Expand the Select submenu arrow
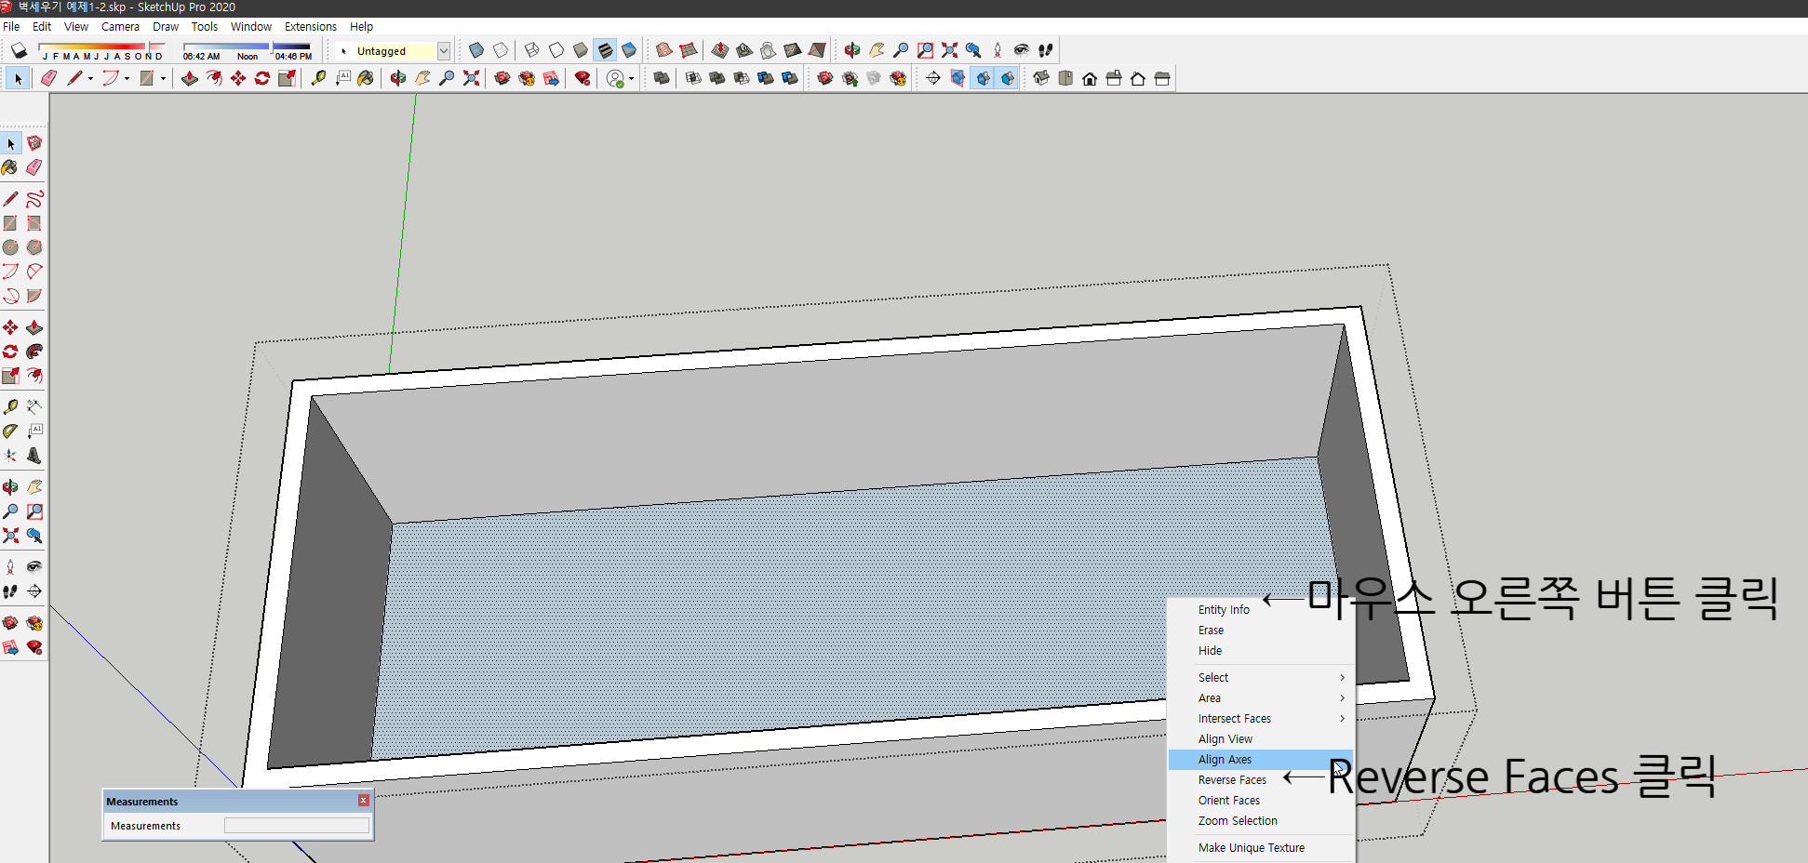 click(x=1342, y=678)
